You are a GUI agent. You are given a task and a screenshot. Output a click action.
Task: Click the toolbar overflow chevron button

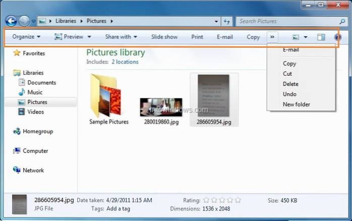tap(272, 37)
